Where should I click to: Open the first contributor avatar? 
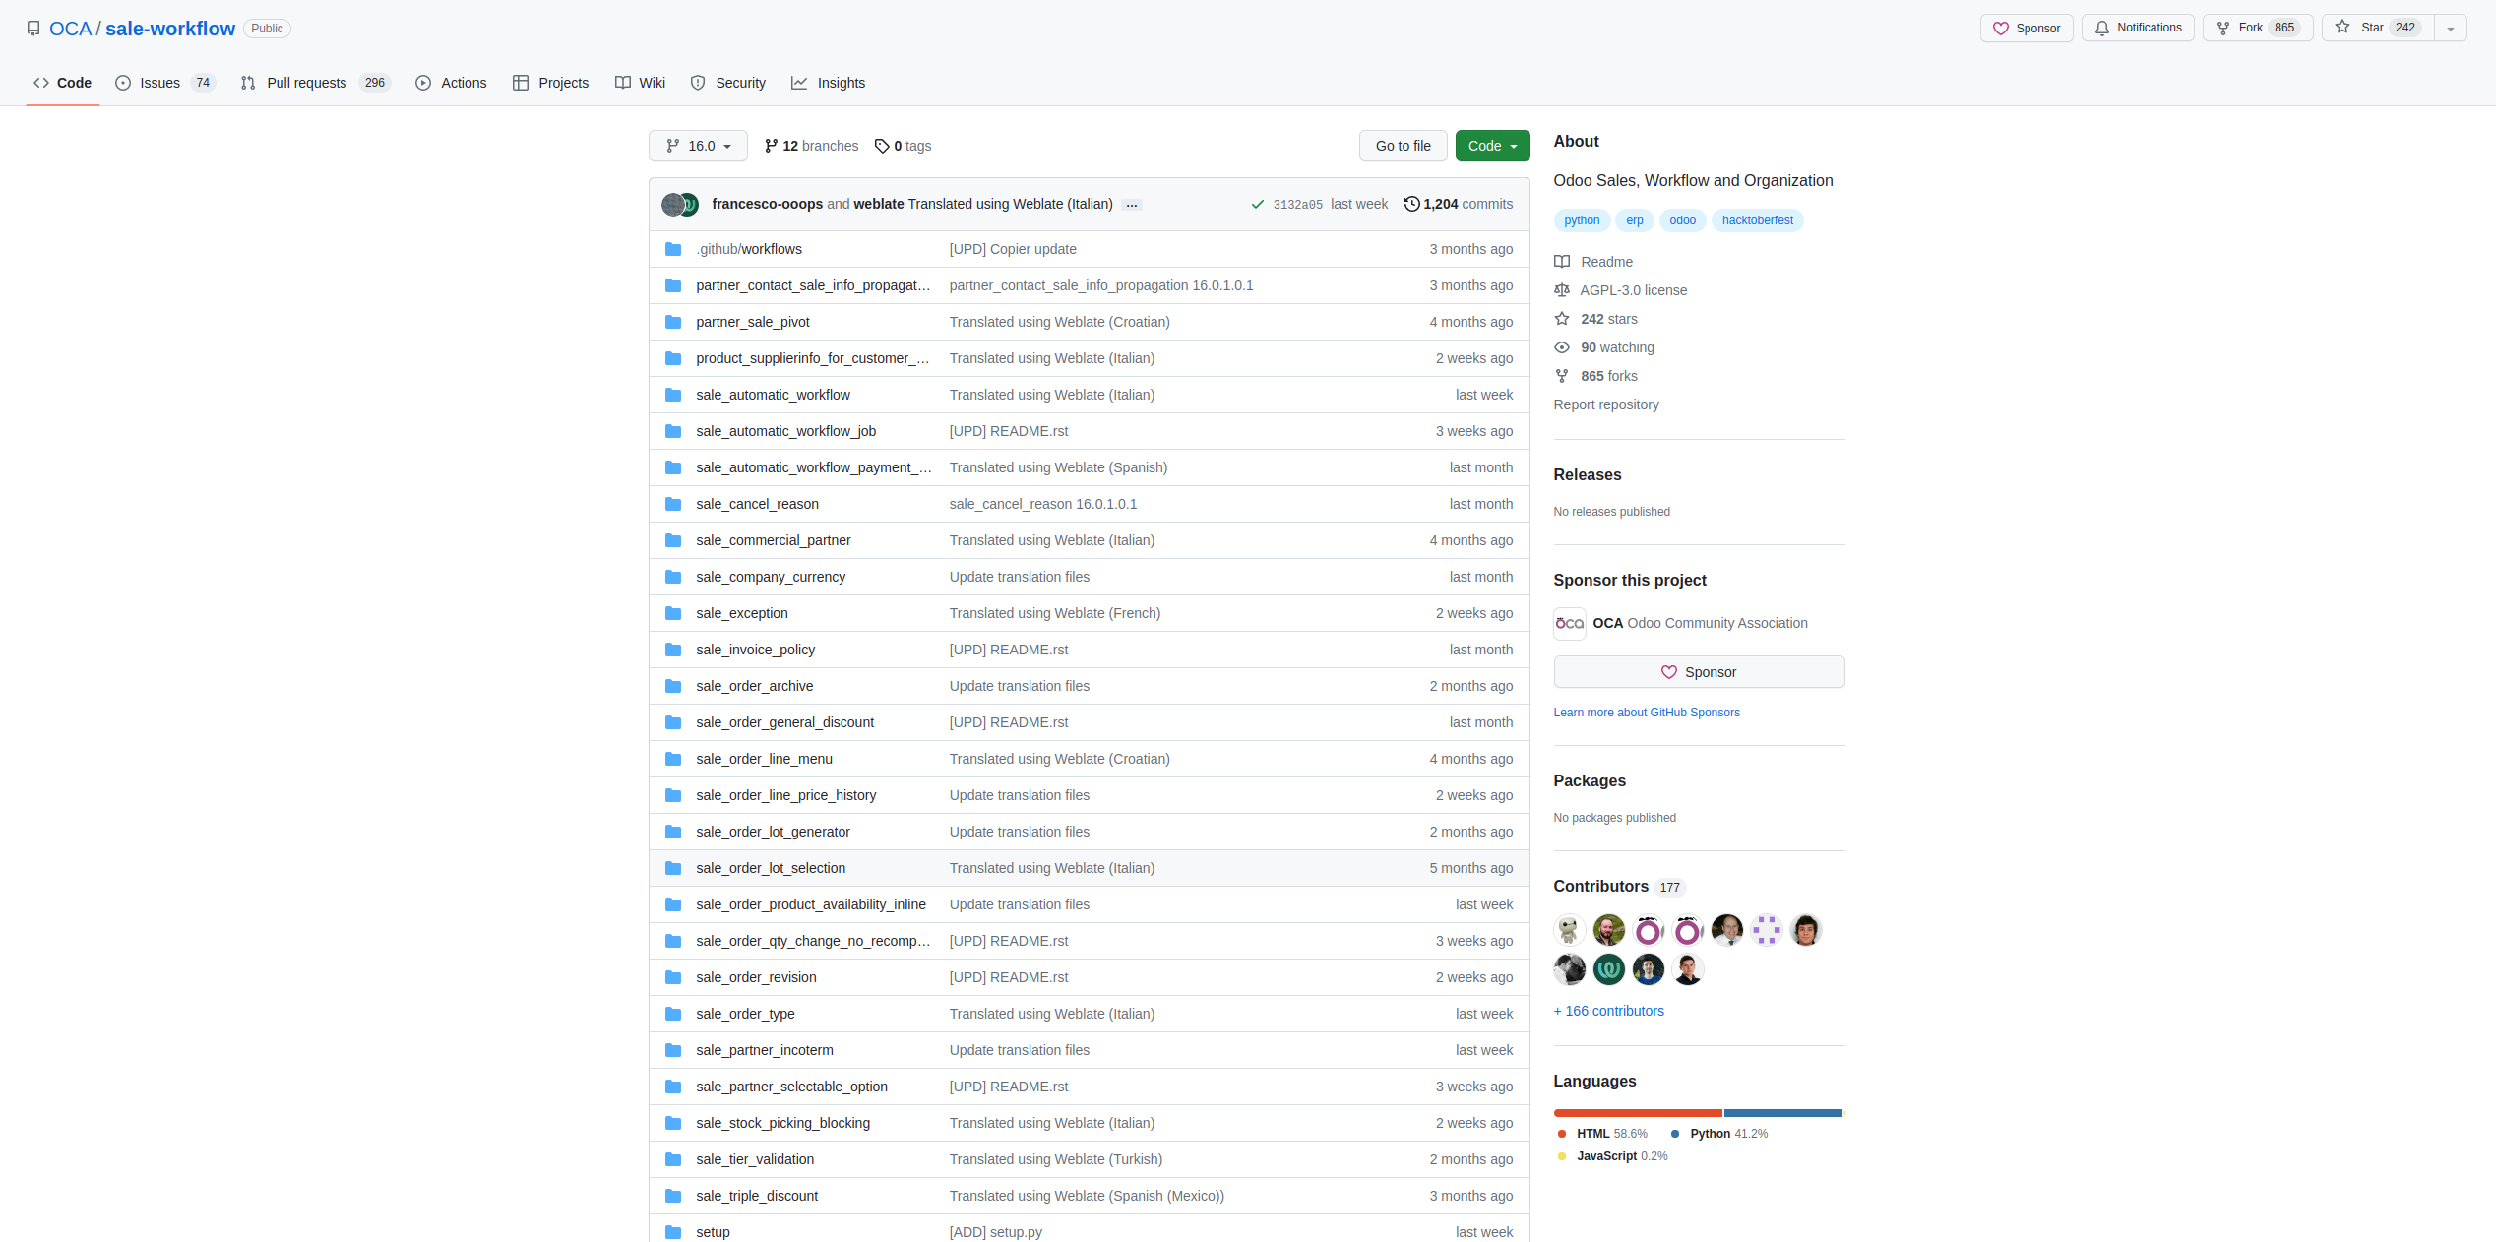pyautogui.click(x=1570, y=930)
